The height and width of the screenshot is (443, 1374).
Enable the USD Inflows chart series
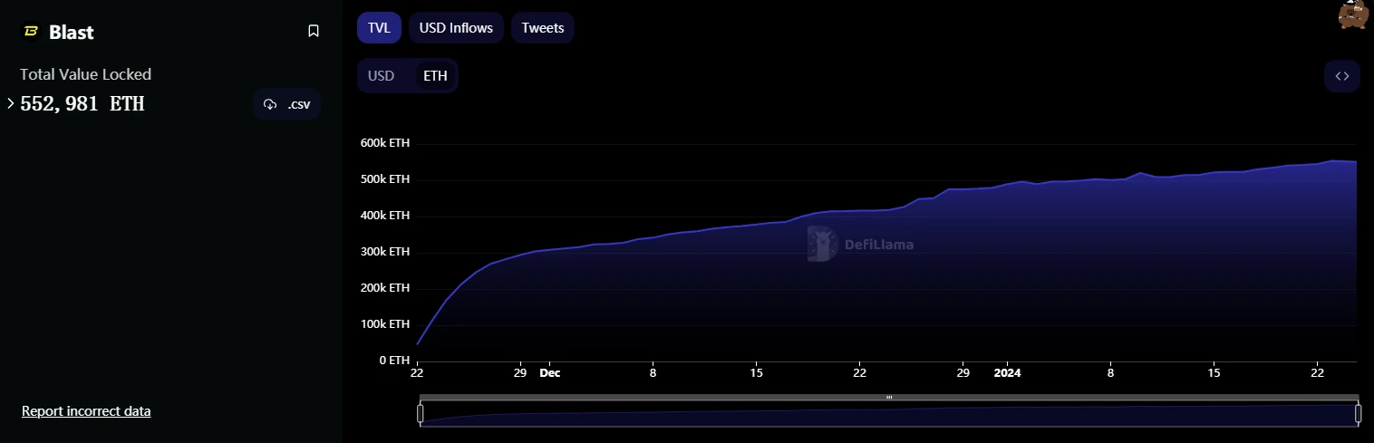tap(456, 28)
